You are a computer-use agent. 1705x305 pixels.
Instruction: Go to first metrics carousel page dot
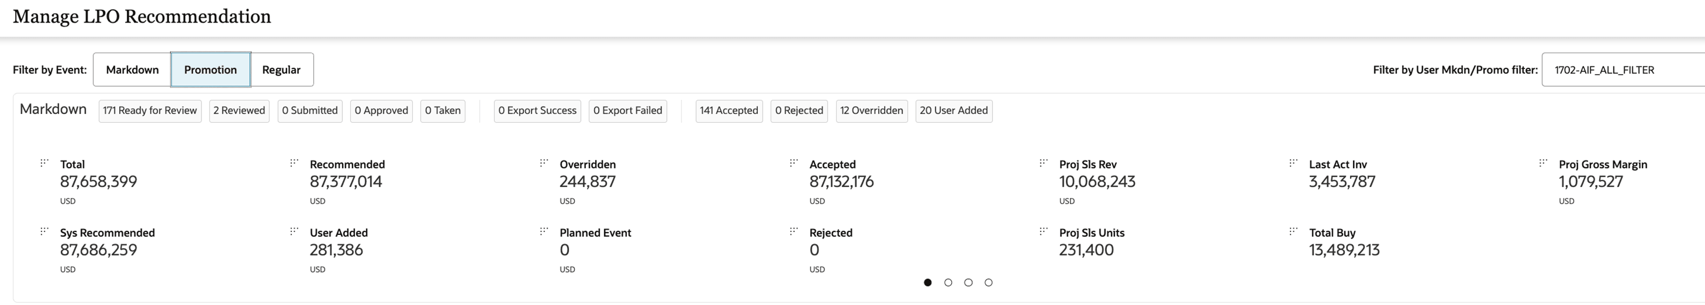[928, 282]
